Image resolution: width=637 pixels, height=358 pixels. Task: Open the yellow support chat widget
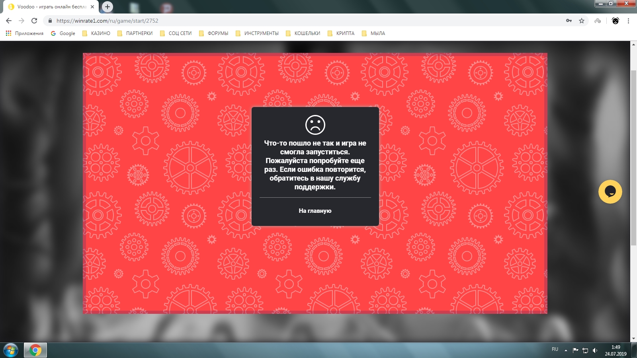tap(610, 192)
